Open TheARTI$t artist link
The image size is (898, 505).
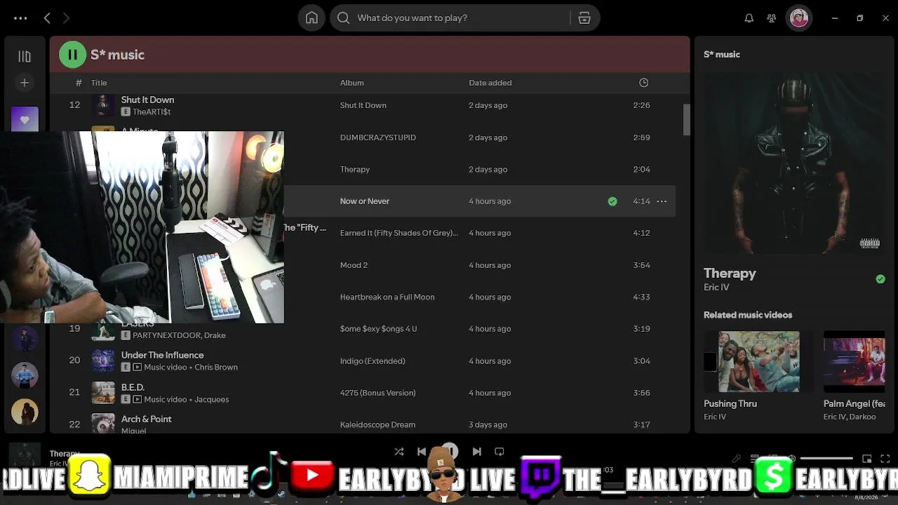pos(152,112)
